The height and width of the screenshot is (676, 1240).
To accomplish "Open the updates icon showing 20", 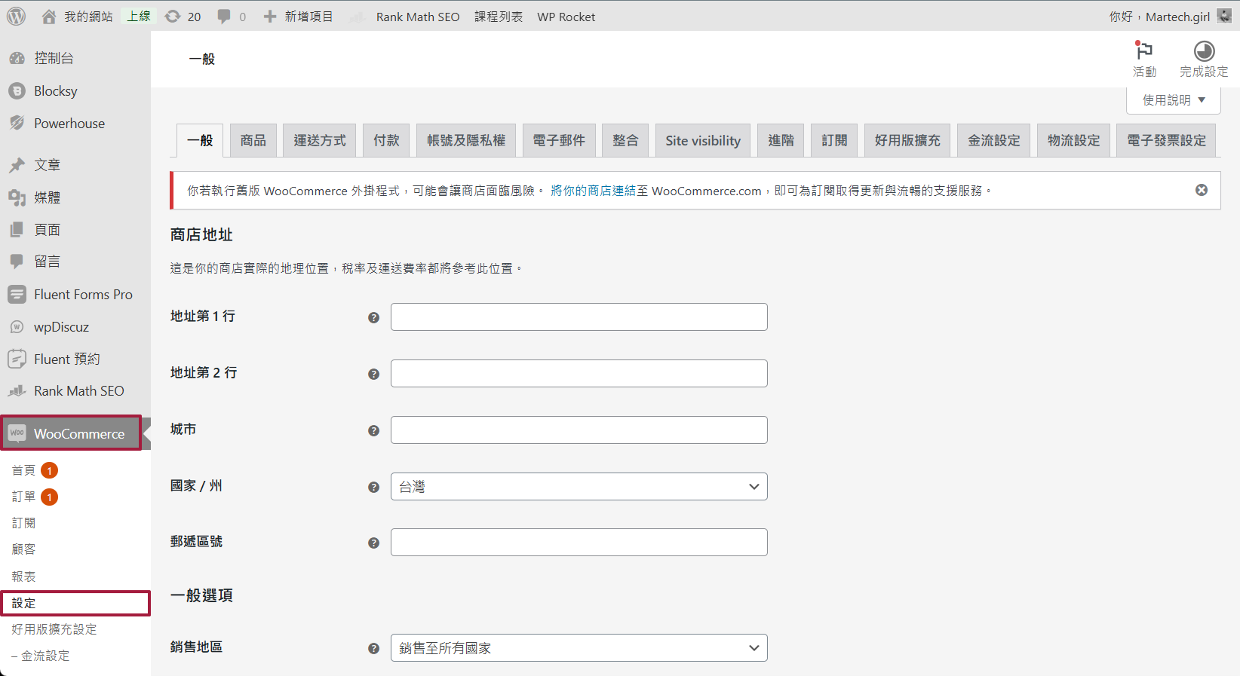I will point(173,17).
